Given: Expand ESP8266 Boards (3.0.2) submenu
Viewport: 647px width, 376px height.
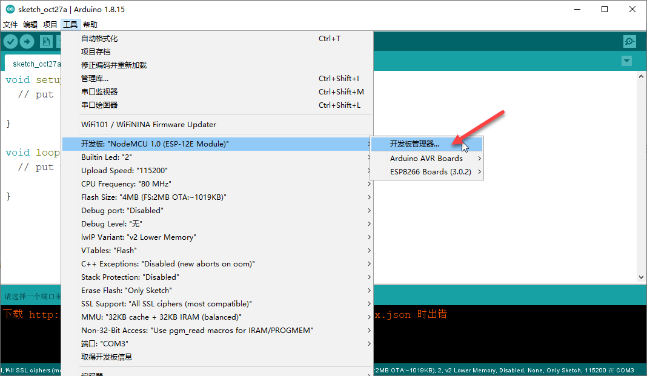Looking at the screenshot, I should (426, 171).
